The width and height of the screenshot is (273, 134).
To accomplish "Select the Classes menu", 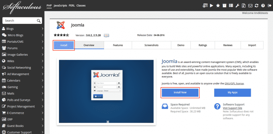I will click(81, 5).
